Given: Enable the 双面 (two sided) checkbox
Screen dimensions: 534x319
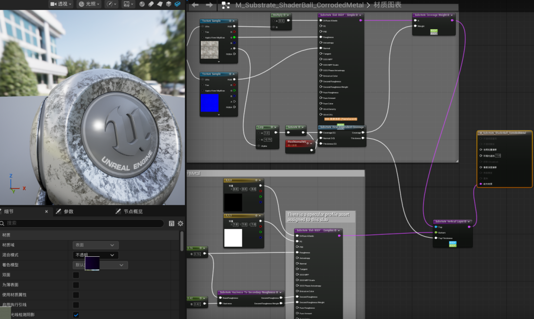Looking at the screenshot, I should (76, 275).
